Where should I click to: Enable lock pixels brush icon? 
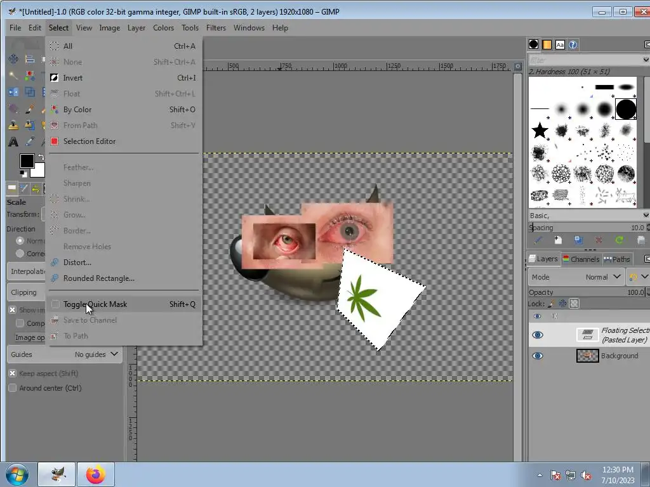pos(551,304)
